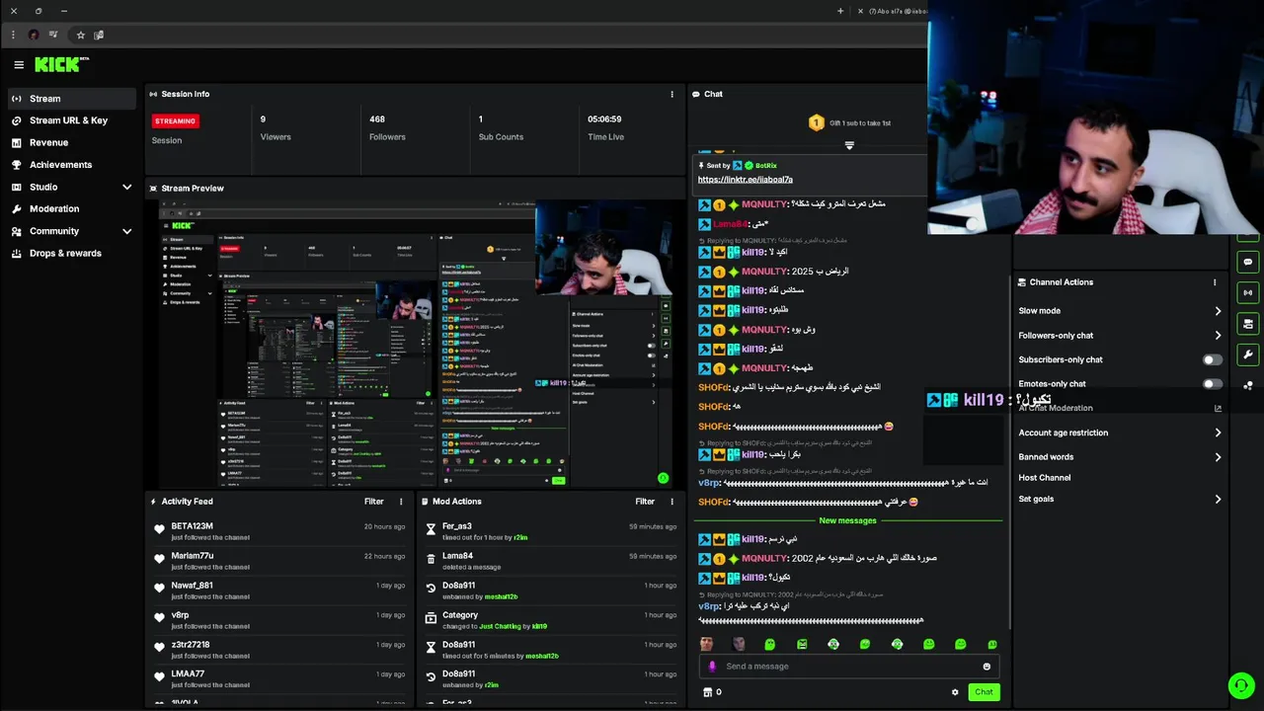Open a new browser tab with plus
The image size is (1264, 711).
(x=840, y=11)
